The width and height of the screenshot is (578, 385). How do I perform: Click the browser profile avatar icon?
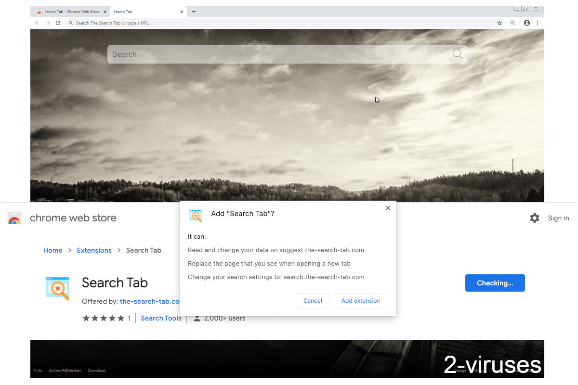527,23
